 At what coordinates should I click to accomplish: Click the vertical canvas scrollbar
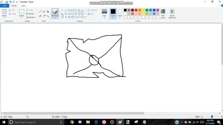tap(222, 45)
